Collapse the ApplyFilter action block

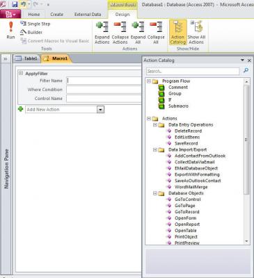pyautogui.click(x=21, y=73)
